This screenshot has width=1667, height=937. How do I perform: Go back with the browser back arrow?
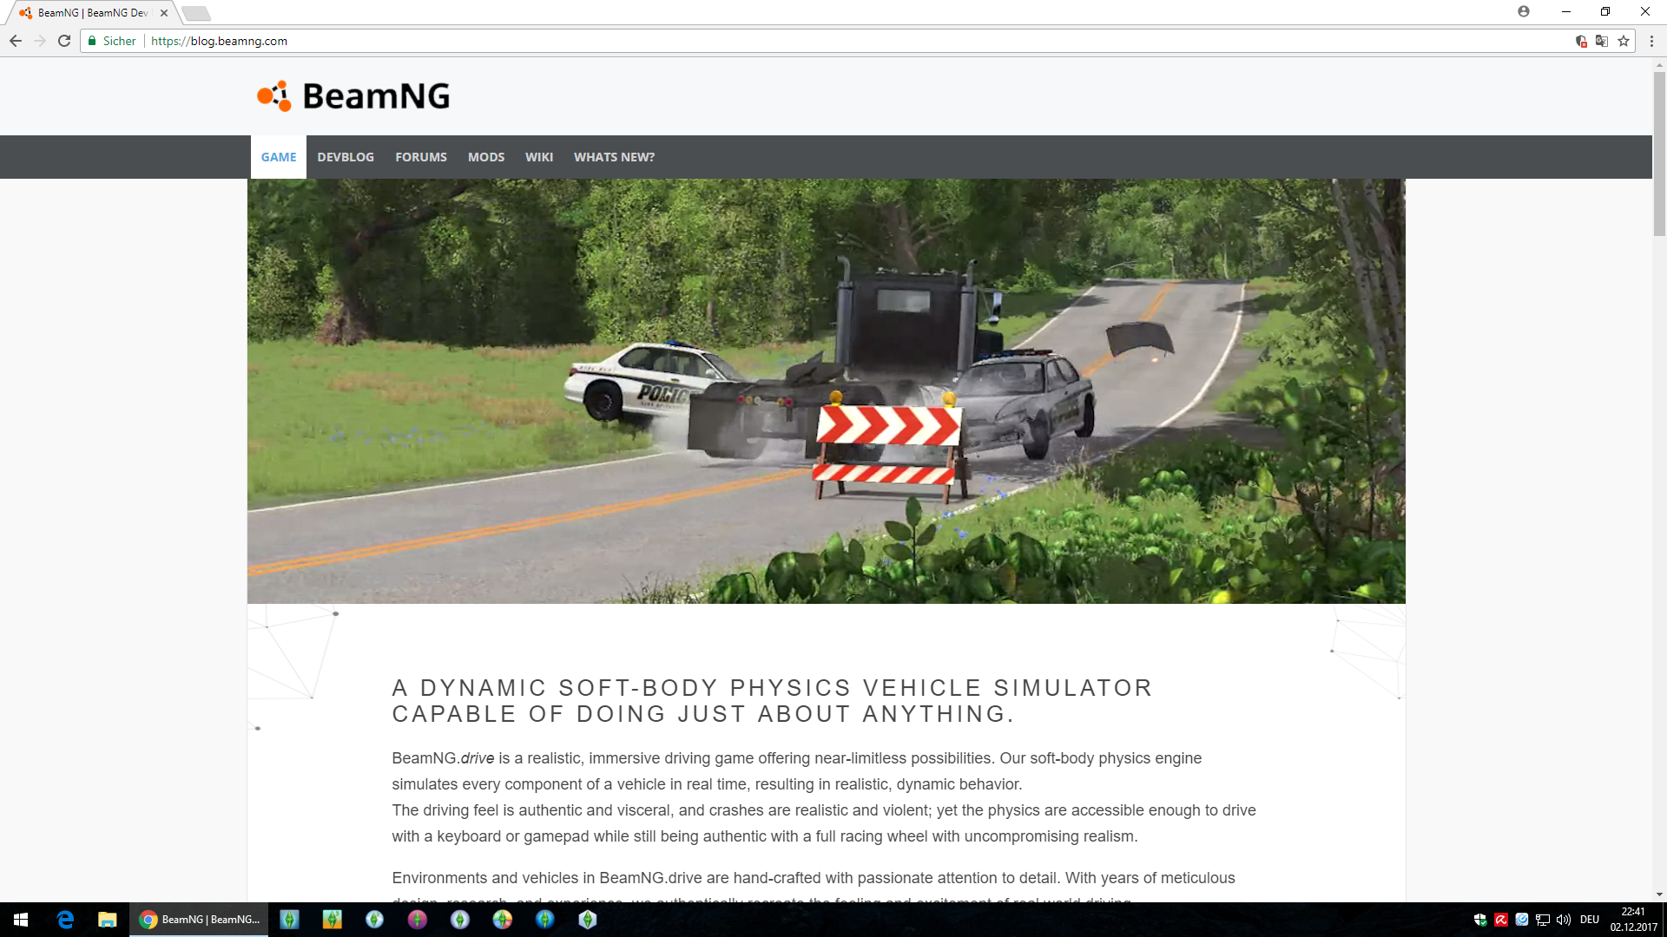coord(16,41)
